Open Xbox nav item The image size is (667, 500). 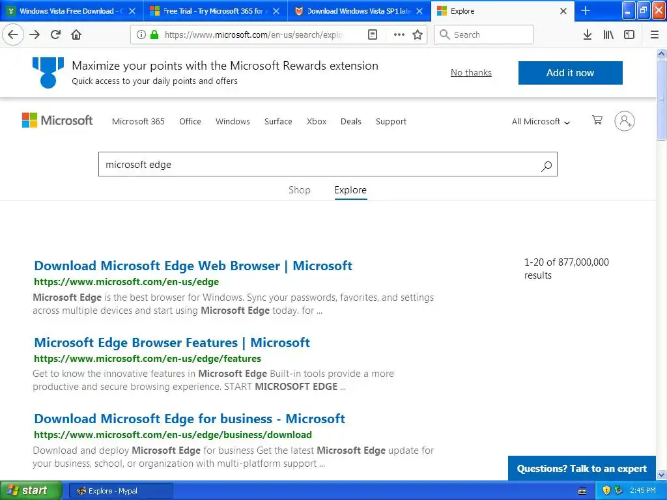tap(317, 121)
